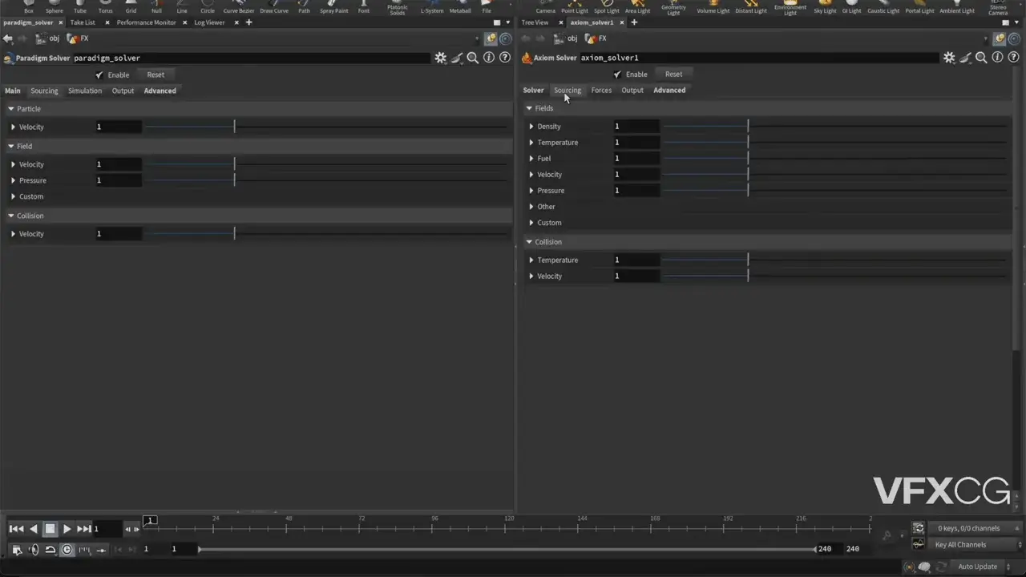Image resolution: width=1026 pixels, height=577 pixels.
Task: Click Reset button in Paradigm Solver
Action: point(156,75)
